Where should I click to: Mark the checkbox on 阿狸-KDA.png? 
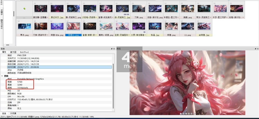click(51, 21)
